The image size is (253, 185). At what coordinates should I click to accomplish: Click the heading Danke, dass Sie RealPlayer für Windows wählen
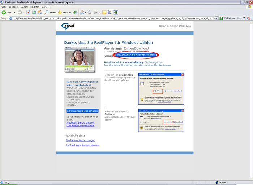[108, 43]
